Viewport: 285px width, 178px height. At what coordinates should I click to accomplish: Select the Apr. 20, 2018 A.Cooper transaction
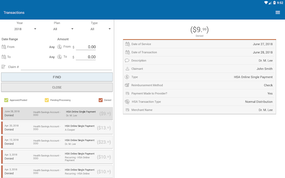(57, 128)
